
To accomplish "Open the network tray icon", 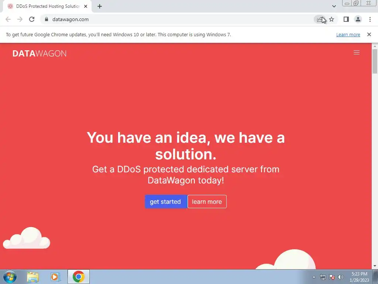I will [x=323, y=277].
